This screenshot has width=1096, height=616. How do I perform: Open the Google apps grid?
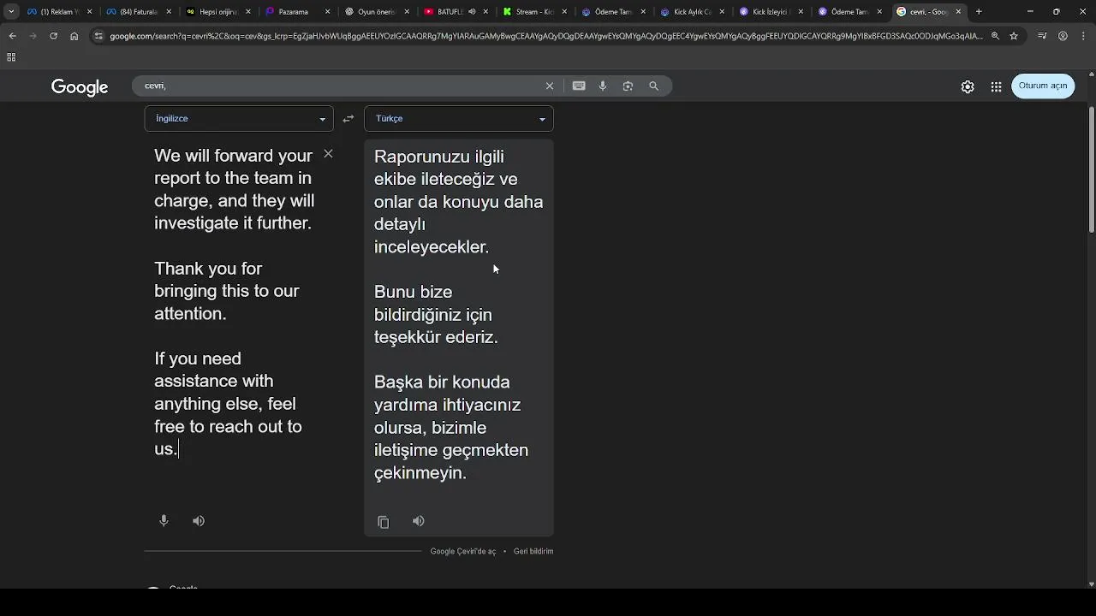click(x=996, y=86)
